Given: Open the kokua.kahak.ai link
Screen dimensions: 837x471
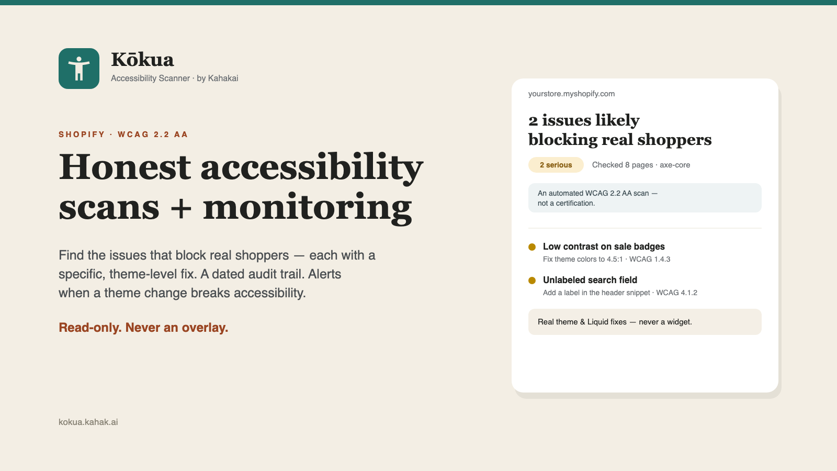Looking at the screenshot, I should tap(88, 422).
